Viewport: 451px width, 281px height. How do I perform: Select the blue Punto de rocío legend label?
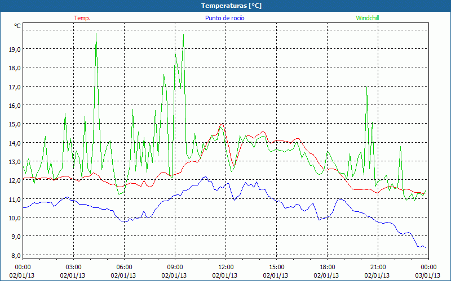224,18
